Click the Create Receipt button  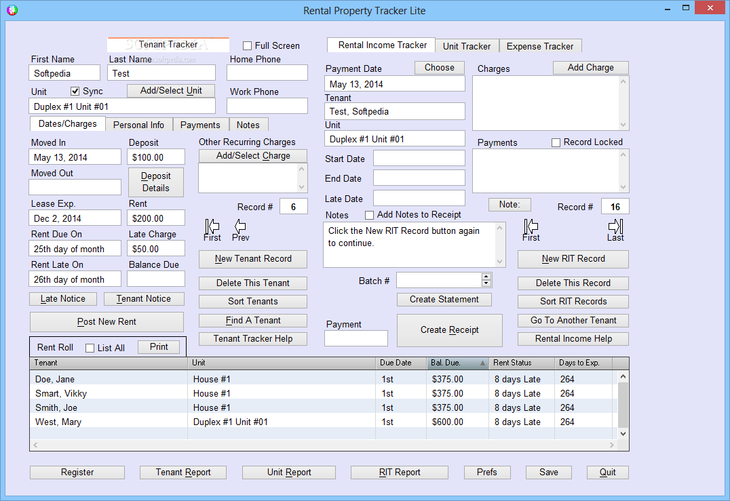point(449,329)
